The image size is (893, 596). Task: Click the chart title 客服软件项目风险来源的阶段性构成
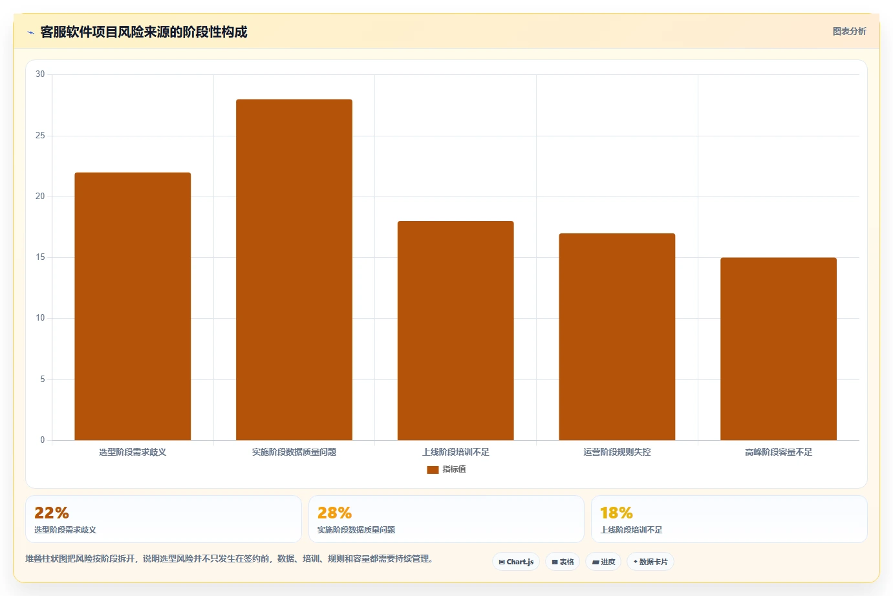[x=144, y=32]
